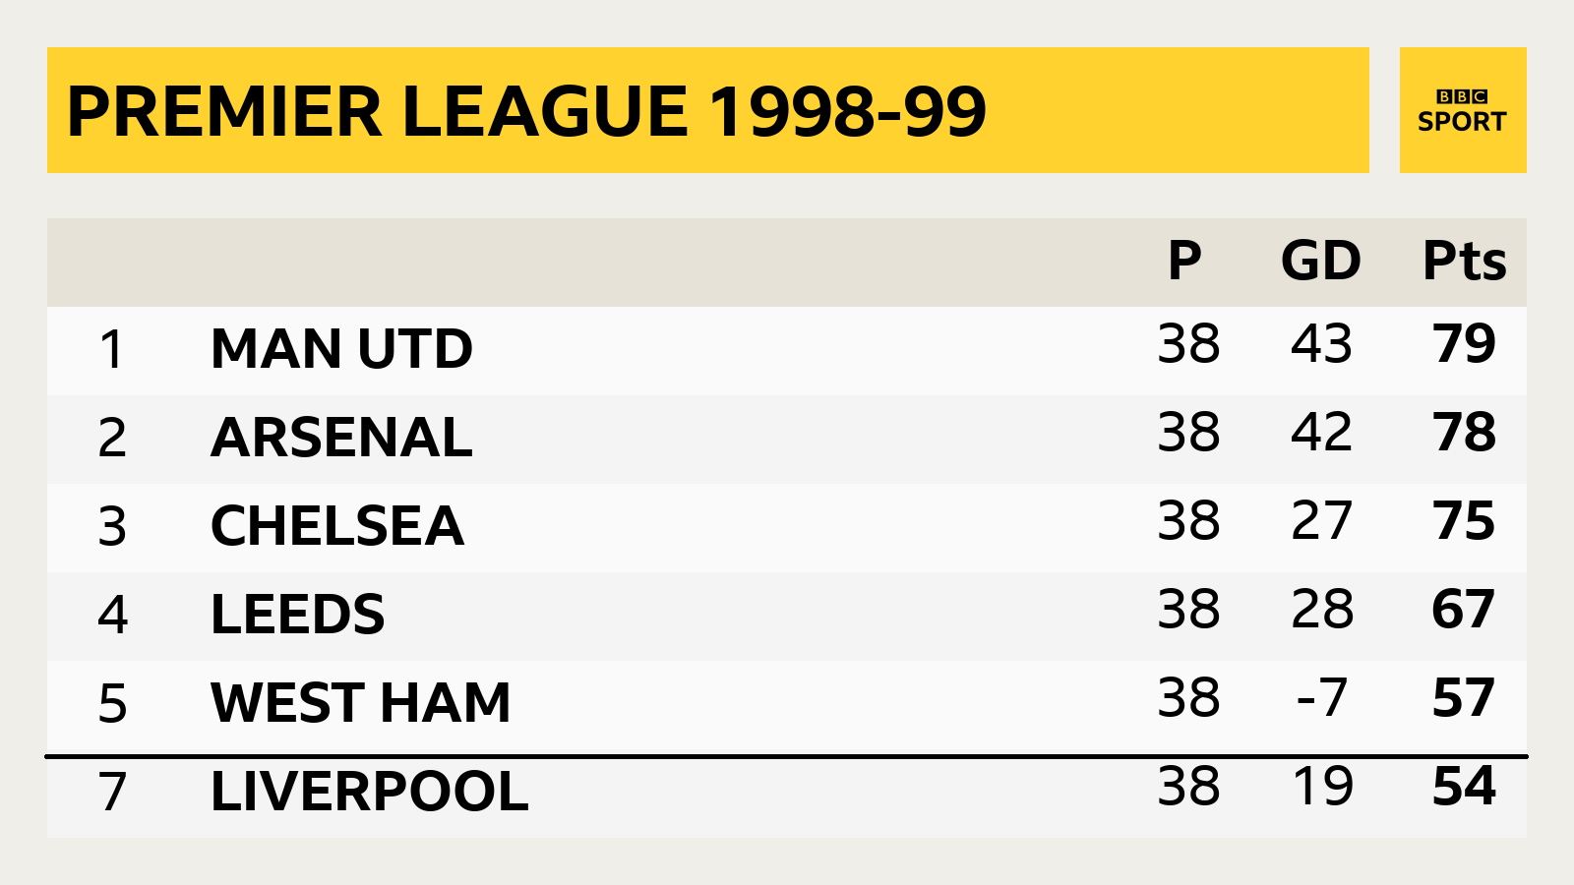Screen dimensions: 1574x885
Task: Select the GD column header
Action: pyautogui.click(x=1320, y=261)
